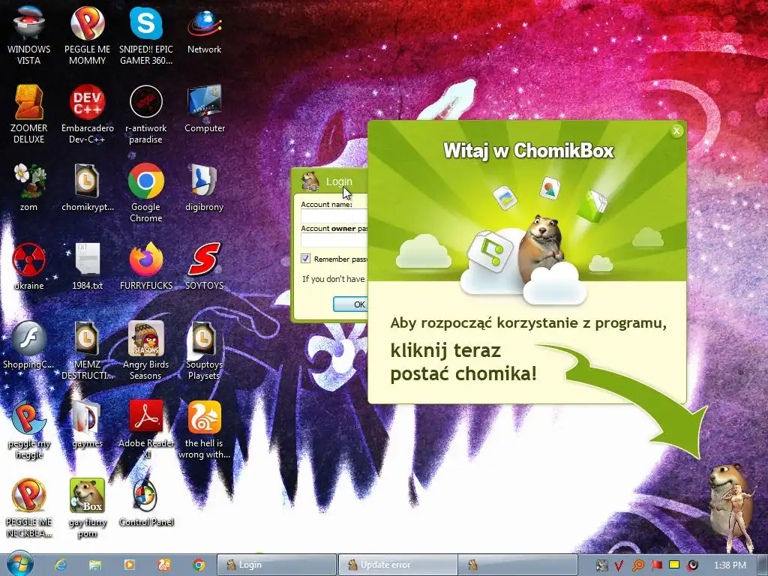Open Chrome from the taskbar
The image size is (768, 576).
click(198, 565)
